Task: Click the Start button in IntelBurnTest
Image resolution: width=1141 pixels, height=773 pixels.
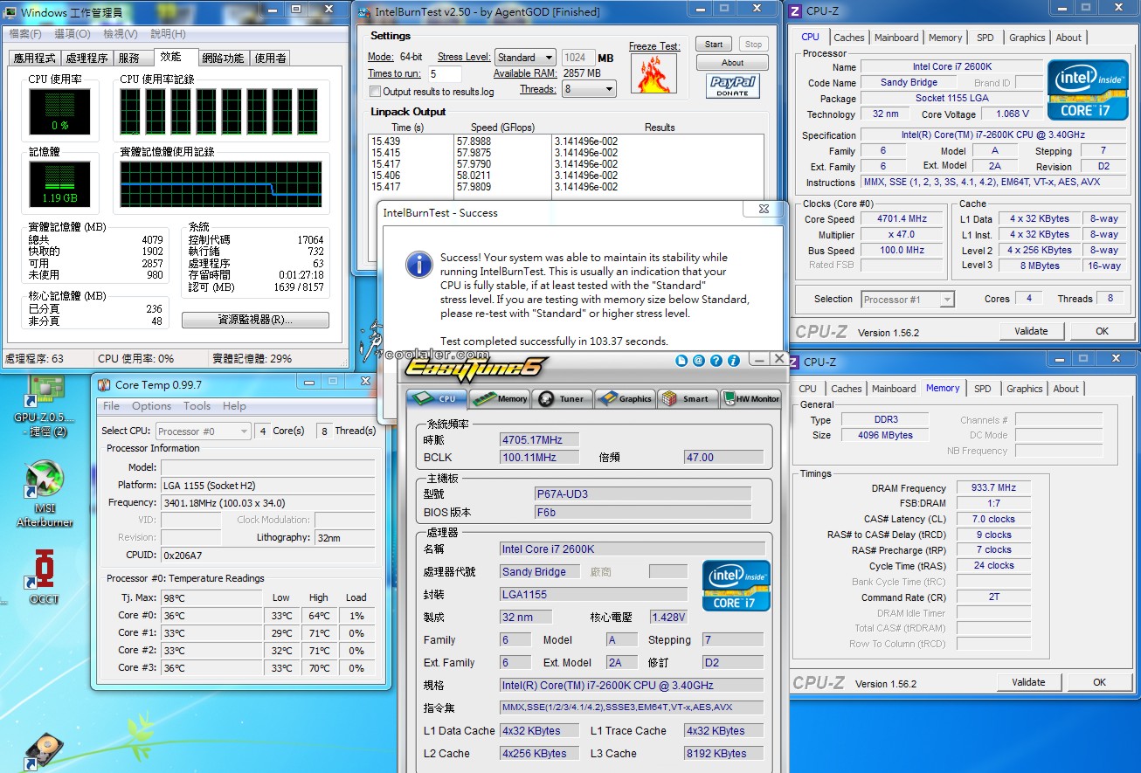Action: [714, 45]
